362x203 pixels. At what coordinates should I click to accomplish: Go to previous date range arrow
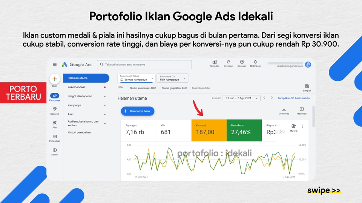coord(264,98)
